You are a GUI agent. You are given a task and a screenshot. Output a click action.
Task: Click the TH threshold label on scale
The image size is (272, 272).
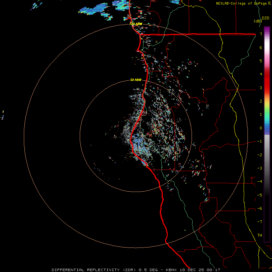pyautogui.click(x=260, y=235)
